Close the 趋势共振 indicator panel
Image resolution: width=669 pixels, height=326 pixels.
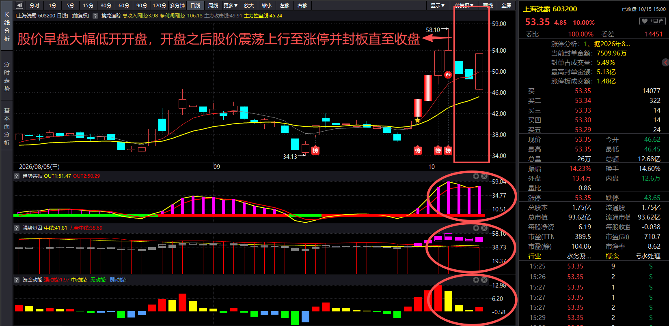(484, 176)
